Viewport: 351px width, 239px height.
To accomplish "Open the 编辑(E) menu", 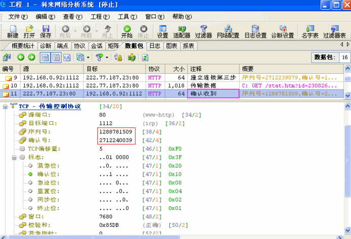I will click(x=45, y=17).
